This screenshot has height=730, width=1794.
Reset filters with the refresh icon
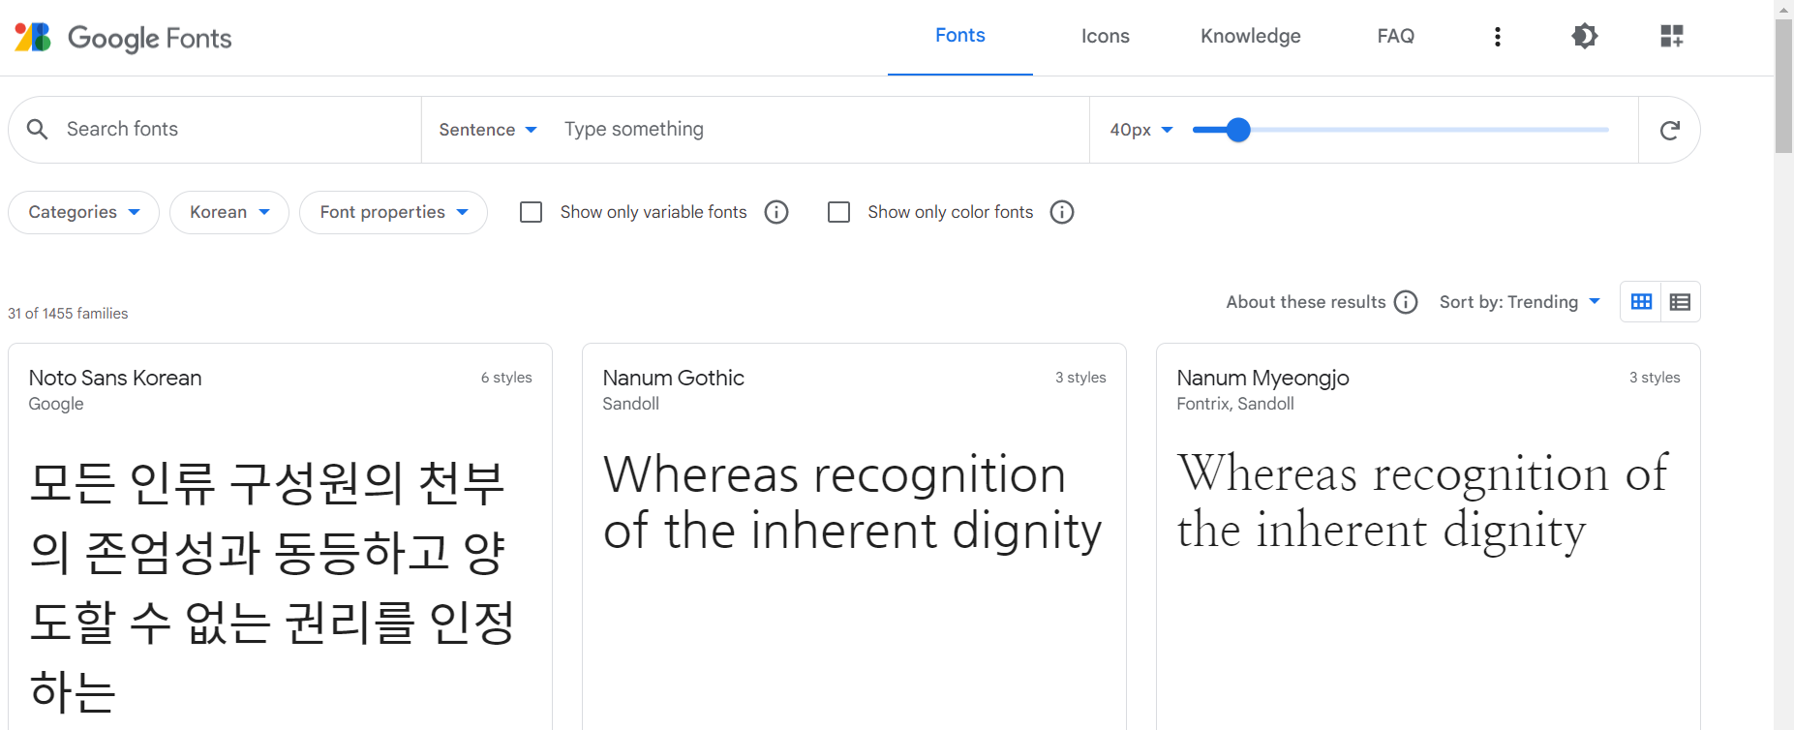(x=1669, y=130)
